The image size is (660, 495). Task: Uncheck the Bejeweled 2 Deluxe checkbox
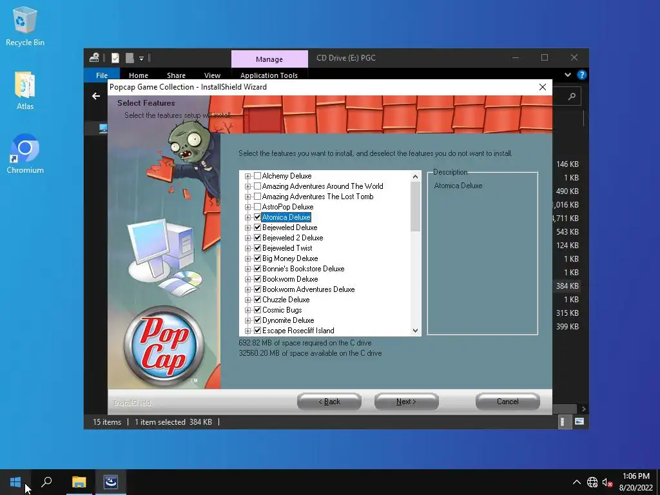coord(258,237)
